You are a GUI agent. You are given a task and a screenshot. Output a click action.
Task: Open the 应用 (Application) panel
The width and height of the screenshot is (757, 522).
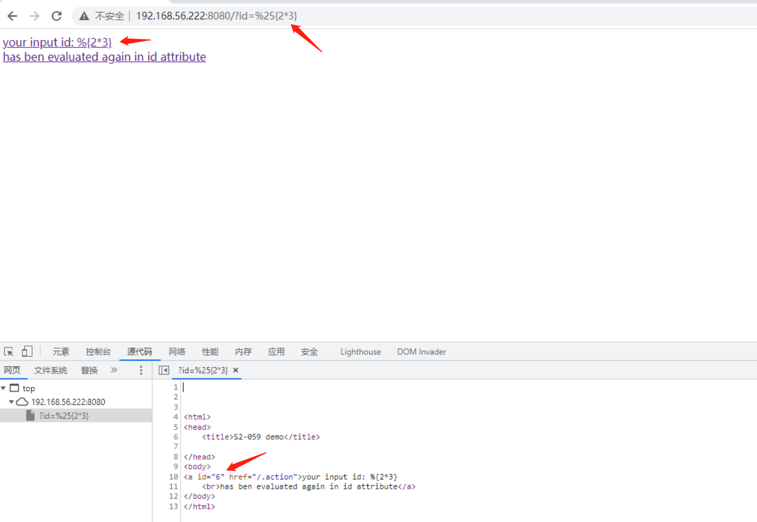(276, 351)
